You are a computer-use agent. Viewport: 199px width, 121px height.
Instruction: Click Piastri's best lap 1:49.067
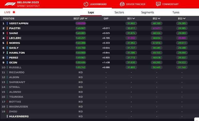[x=80, y=28]
